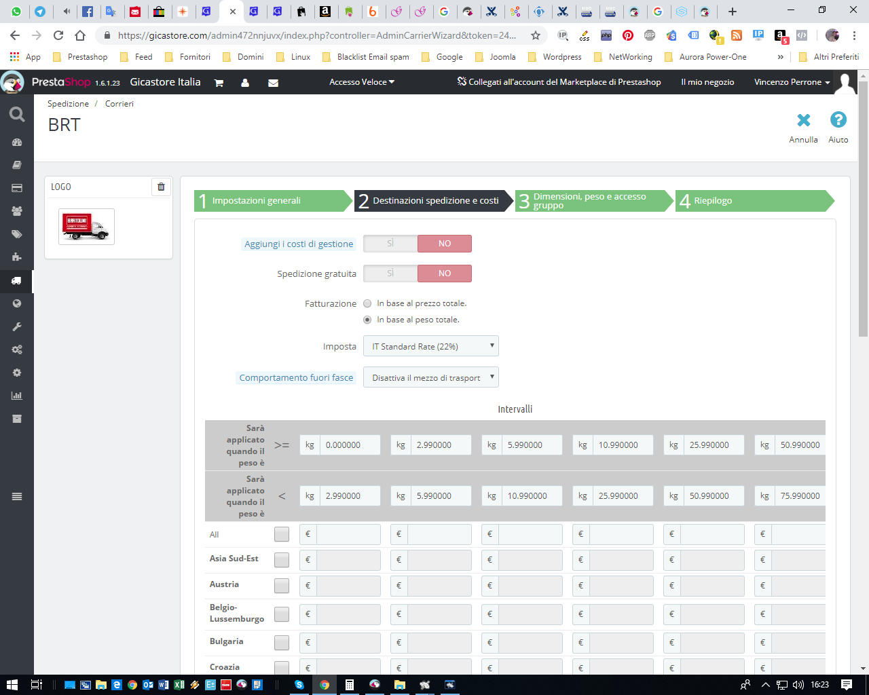The image size is (869, 695).
Task: Select step 2 Destinazioni spedizione e costi
Action: pyautogui.click(x=434, y=201)
